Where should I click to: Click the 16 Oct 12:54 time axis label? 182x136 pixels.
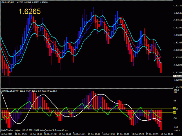tap(65, 134)
